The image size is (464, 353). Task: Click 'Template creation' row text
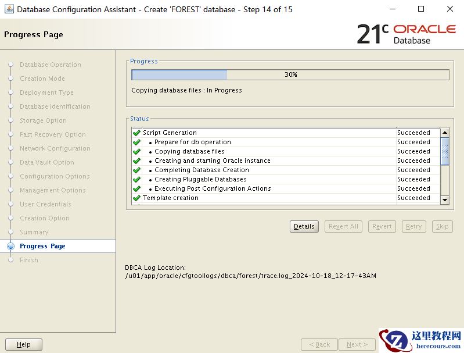[x=171, y=198]
